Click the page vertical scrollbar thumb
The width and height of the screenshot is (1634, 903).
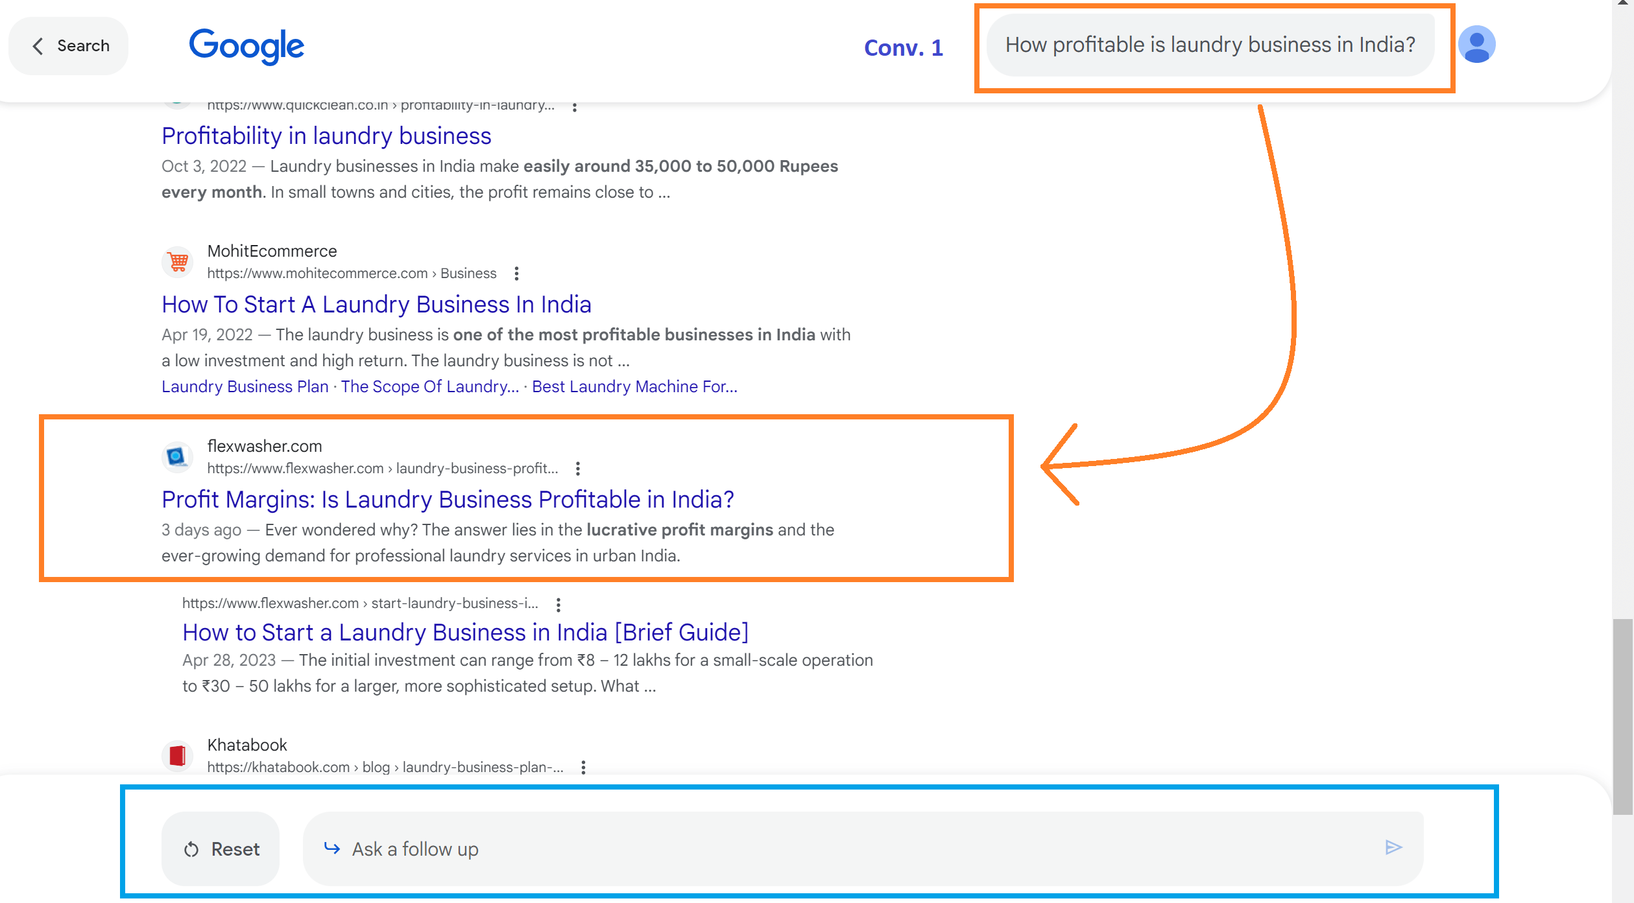(1623, 716)
